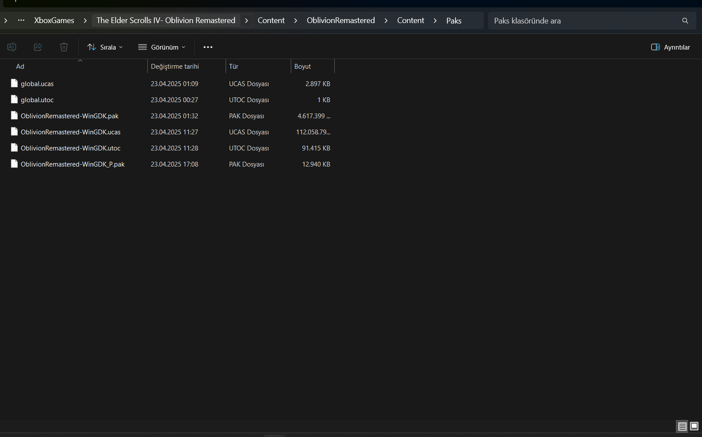
Task: Click the date 23.04.2025 11:27
Action: click(174, 132)
